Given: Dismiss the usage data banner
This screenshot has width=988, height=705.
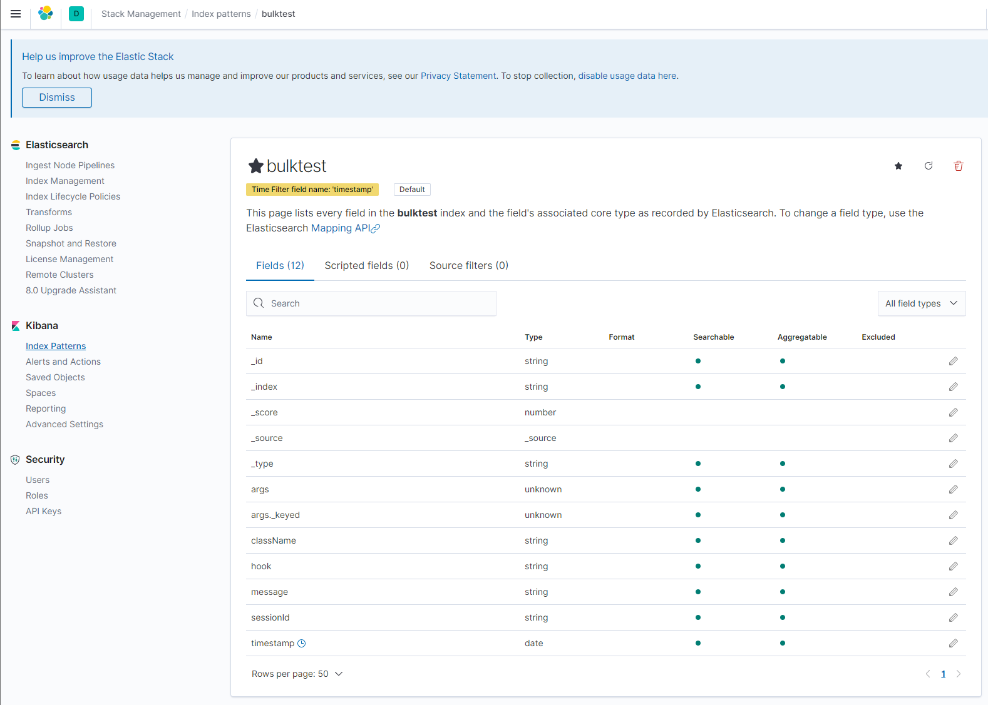Looking at the screenshot, I should 57,98.
